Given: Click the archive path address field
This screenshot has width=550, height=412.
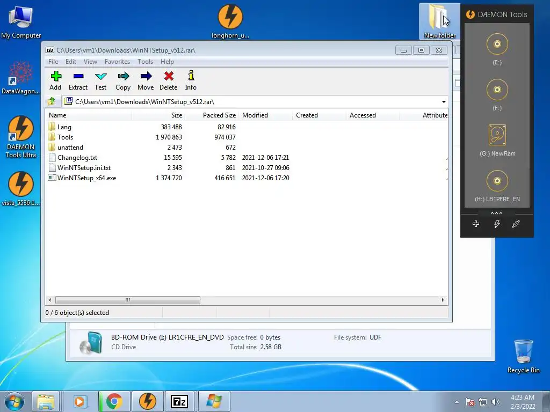Looking at the screenshot, I should click(x=255, y=101).
